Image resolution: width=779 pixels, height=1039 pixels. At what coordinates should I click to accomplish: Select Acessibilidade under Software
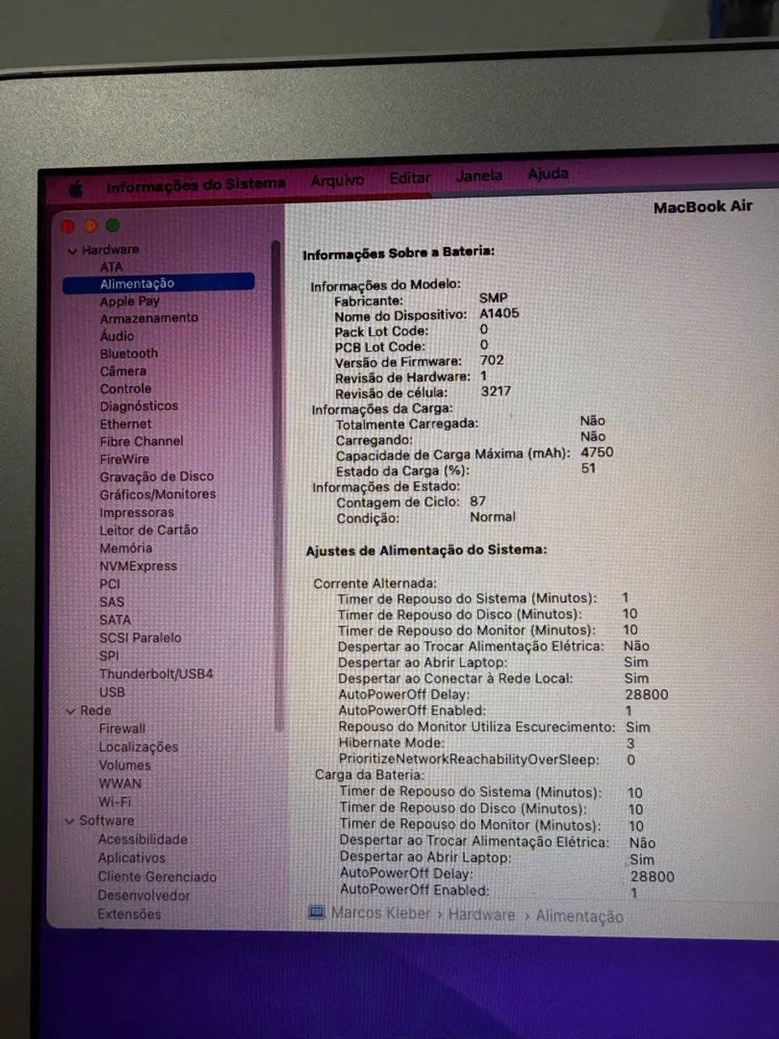coord(142,840)
